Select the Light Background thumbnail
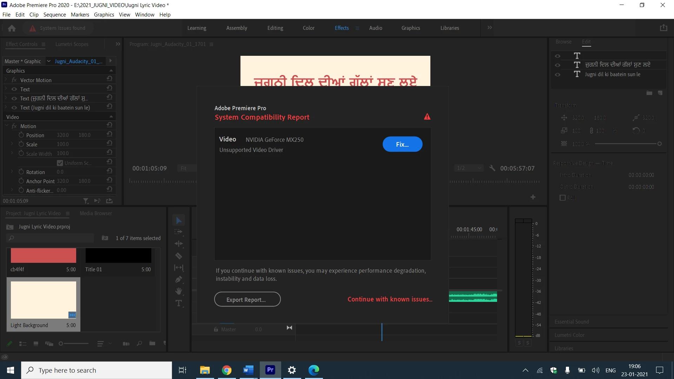 coord(44,300)
